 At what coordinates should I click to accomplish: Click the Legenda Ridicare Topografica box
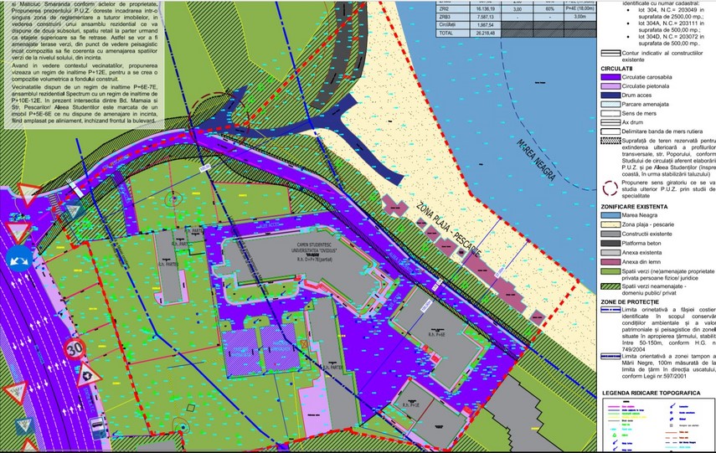(657, 423)
